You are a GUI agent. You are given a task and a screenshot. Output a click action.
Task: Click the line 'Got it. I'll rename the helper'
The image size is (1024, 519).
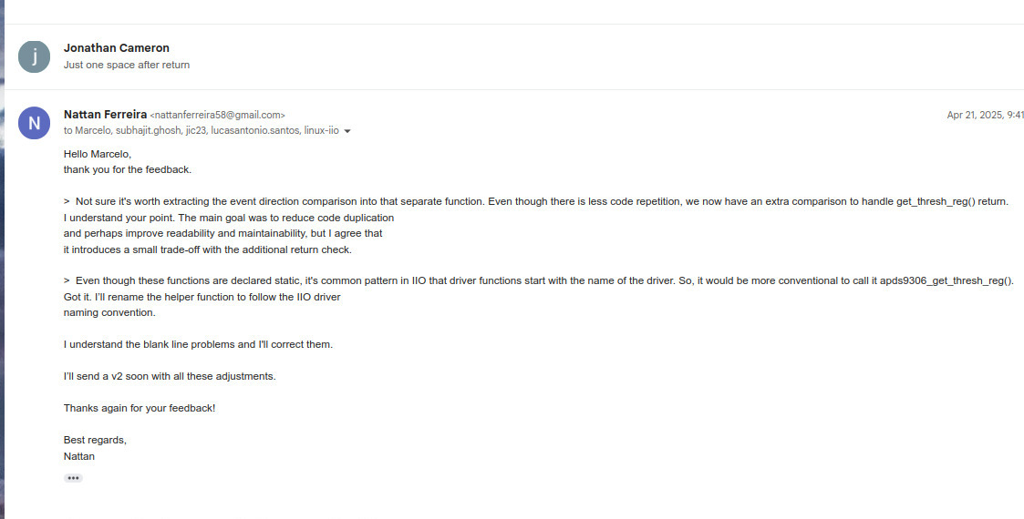(x=202, y=298)
